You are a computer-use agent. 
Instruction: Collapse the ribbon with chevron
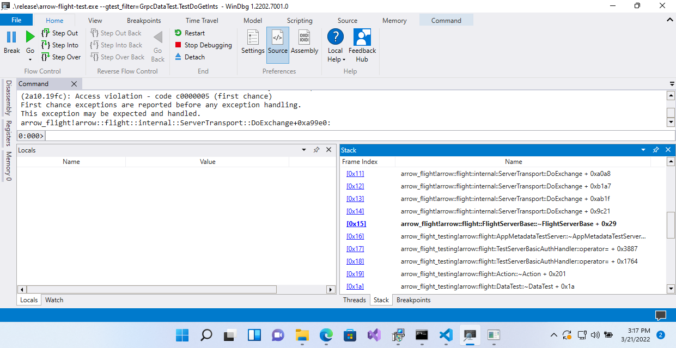(x=670, y=20)
